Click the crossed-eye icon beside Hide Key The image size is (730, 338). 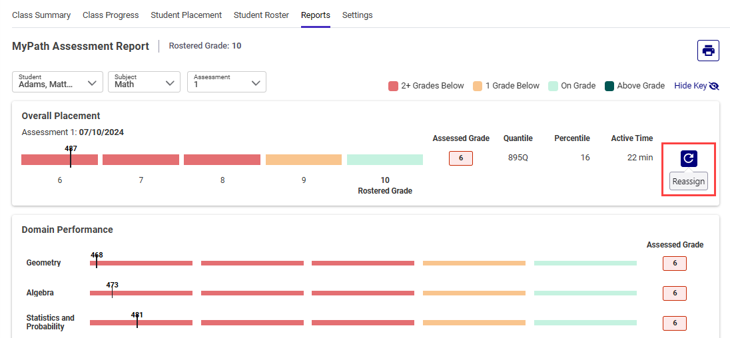click(714, 86)
